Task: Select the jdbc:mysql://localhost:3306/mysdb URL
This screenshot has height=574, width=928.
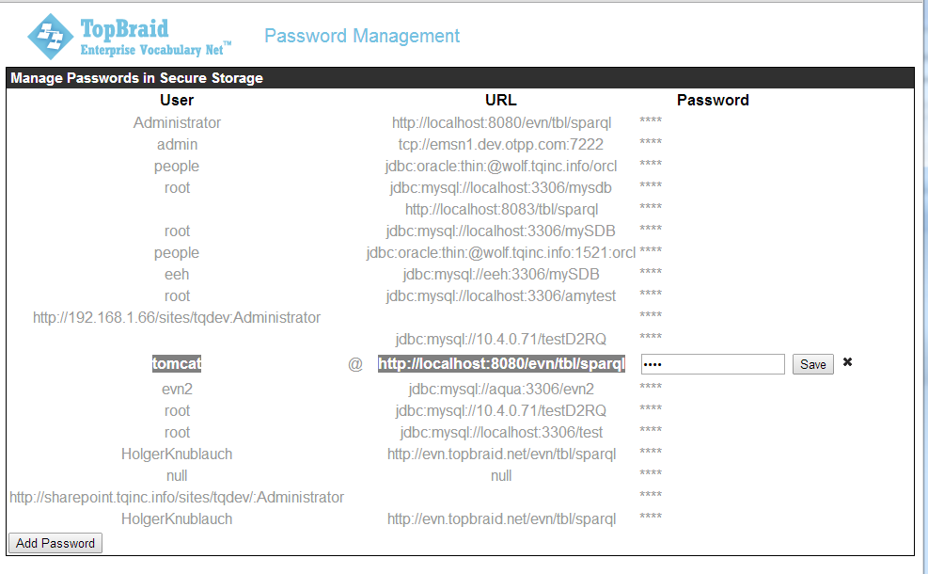Action: click(x=501, y=187)
